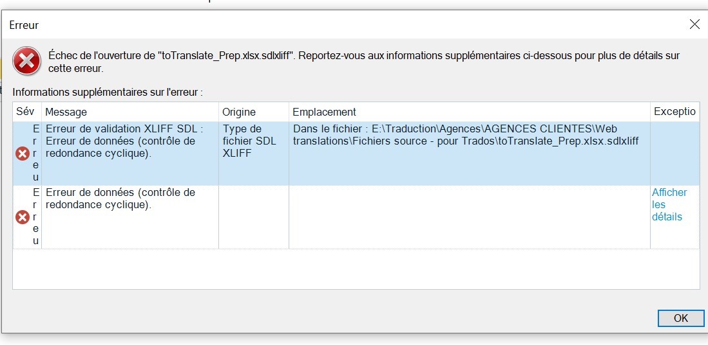This screenshot has width=708, height=345.
Task: Select the 'Dans le fichier : E:\Traduction' location cell
Action: coord(470,154)
